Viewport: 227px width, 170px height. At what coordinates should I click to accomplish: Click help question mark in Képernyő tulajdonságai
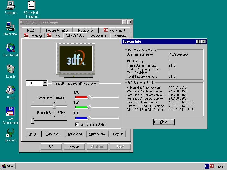[x=124, y=22]
